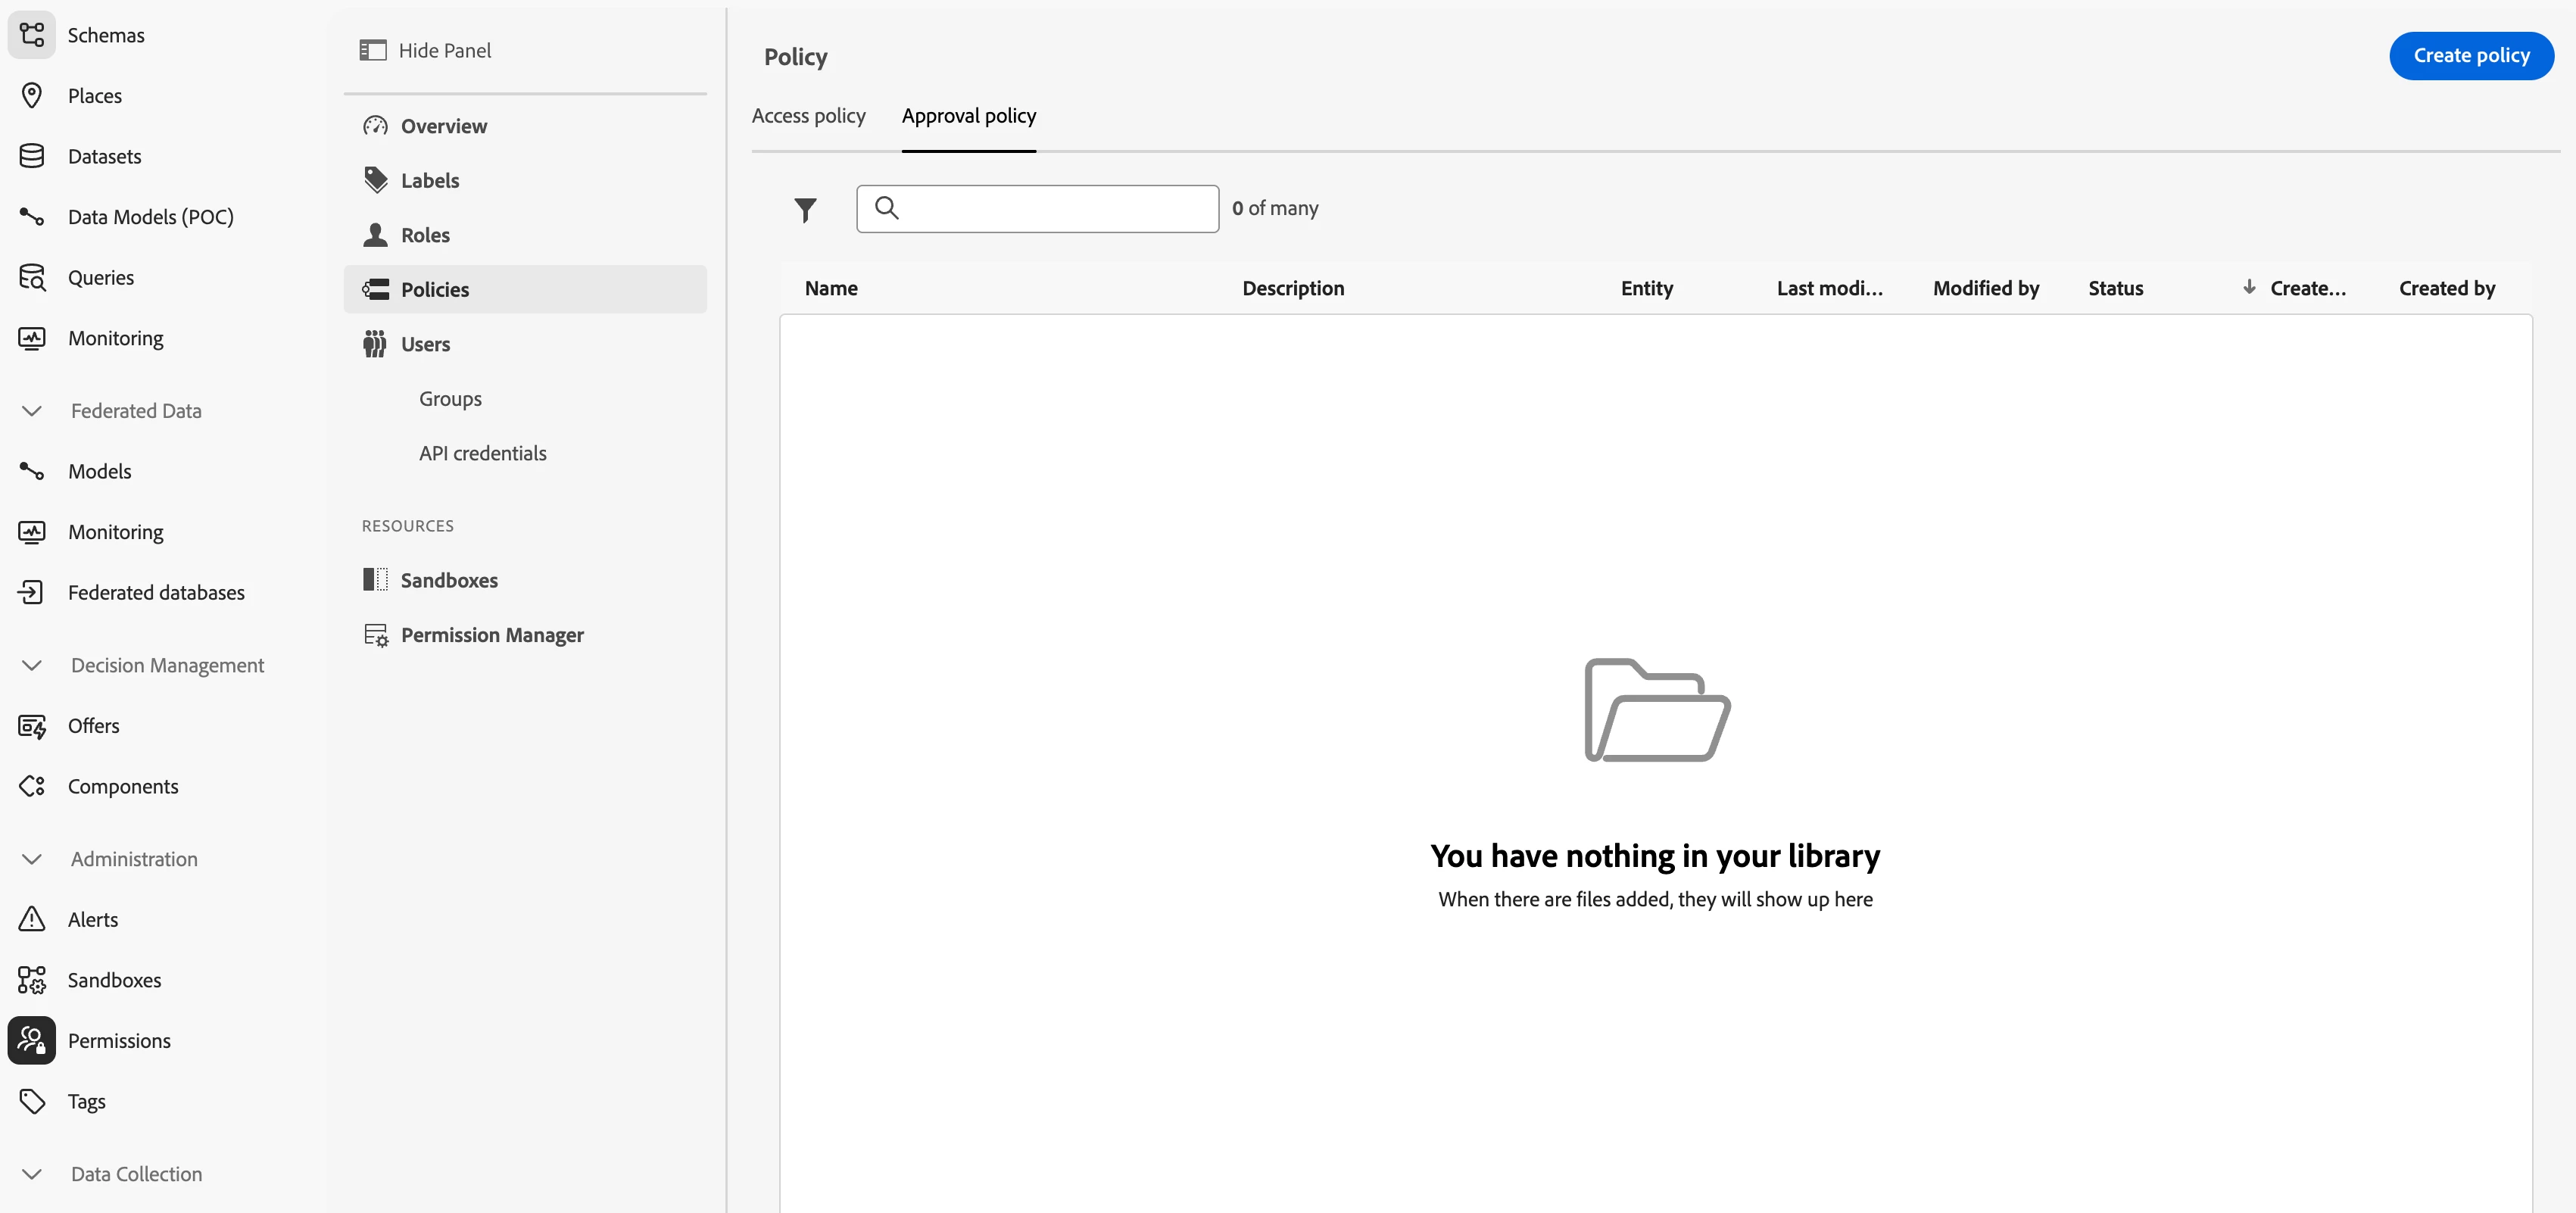Click the Create policy button
Viewport: 2576px width, 1213px height.
click(x=2470, y=56)
